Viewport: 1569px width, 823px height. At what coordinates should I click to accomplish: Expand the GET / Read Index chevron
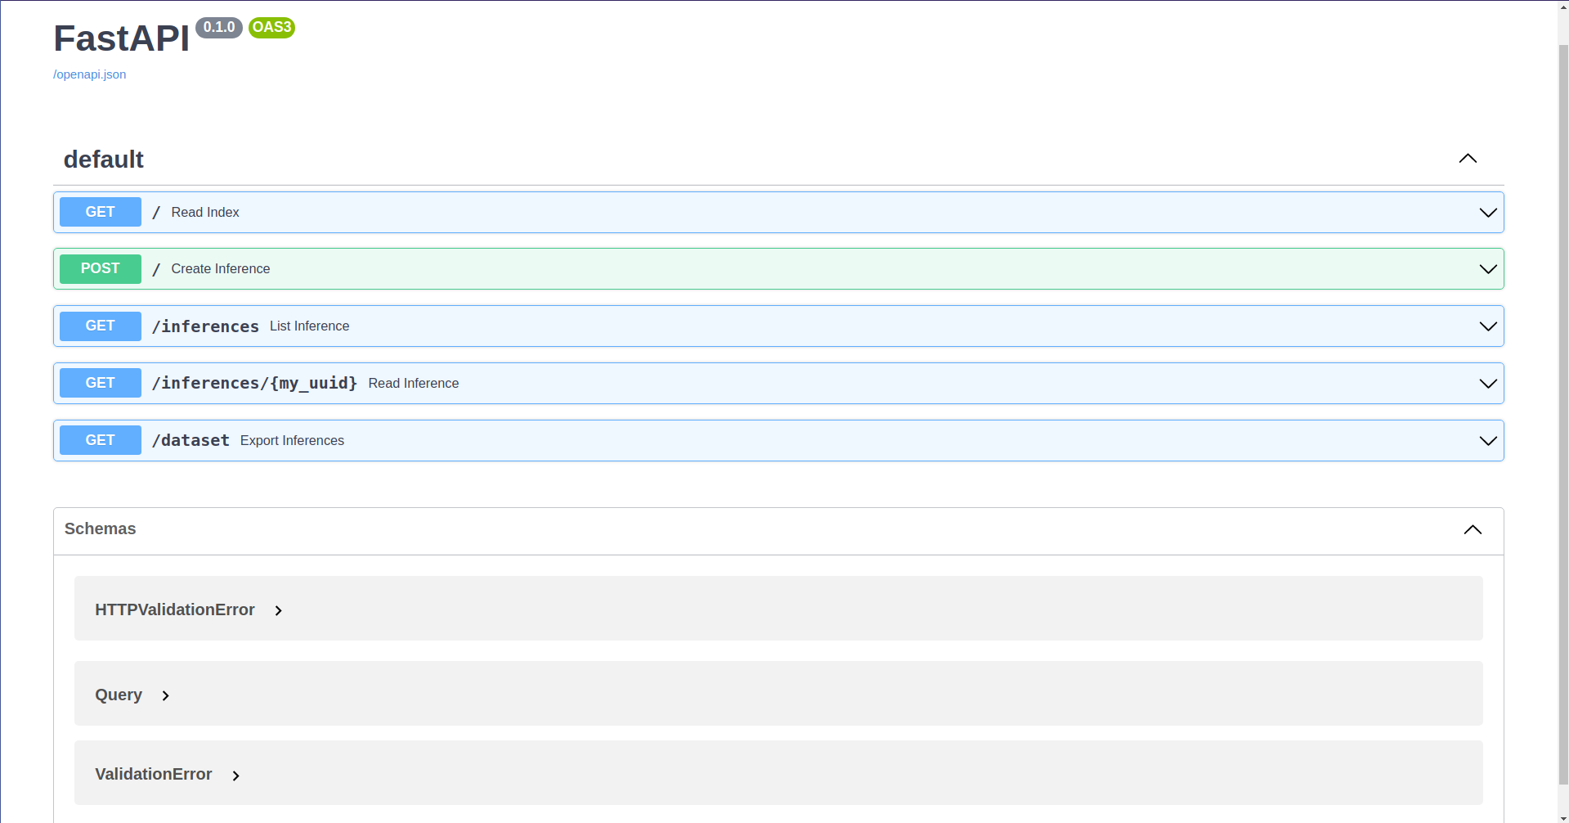click(1487, 213)
